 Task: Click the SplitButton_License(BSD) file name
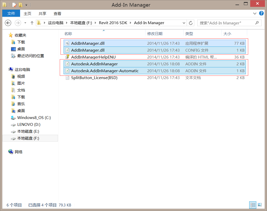(x=94, y=78)
